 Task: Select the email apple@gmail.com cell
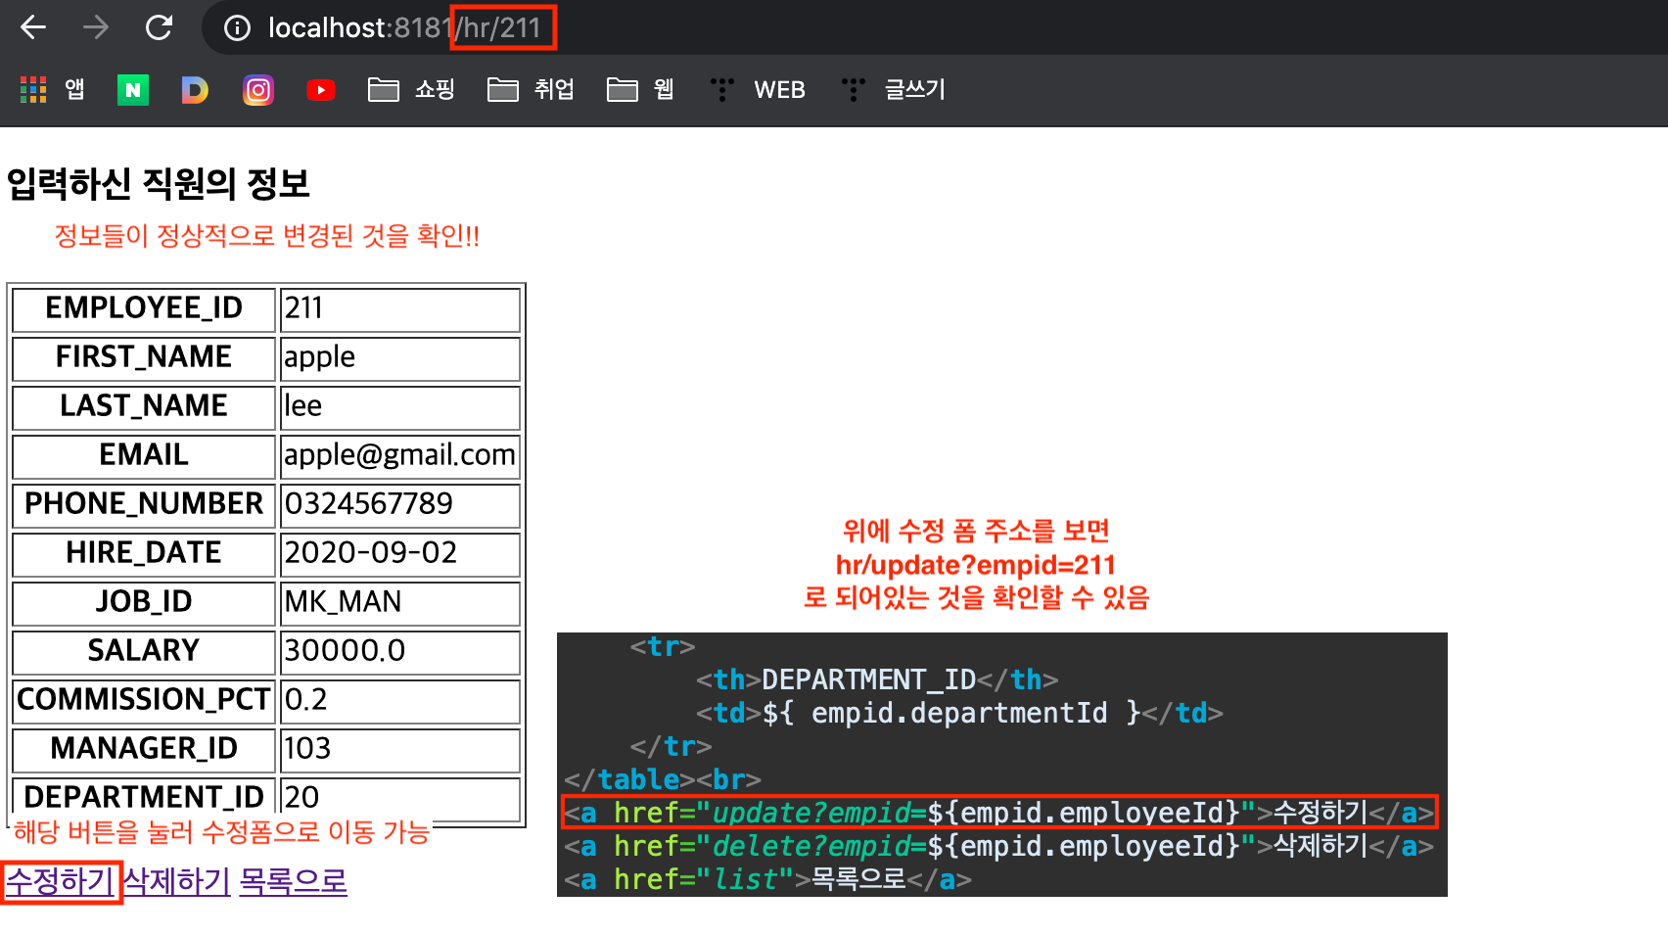[x=399, y=456]
